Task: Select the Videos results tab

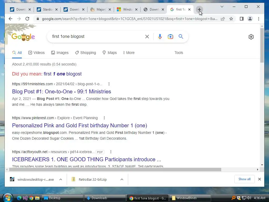Action: 36,53
